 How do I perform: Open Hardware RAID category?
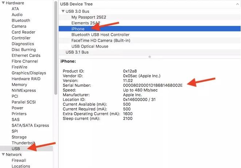coord(26,79)
